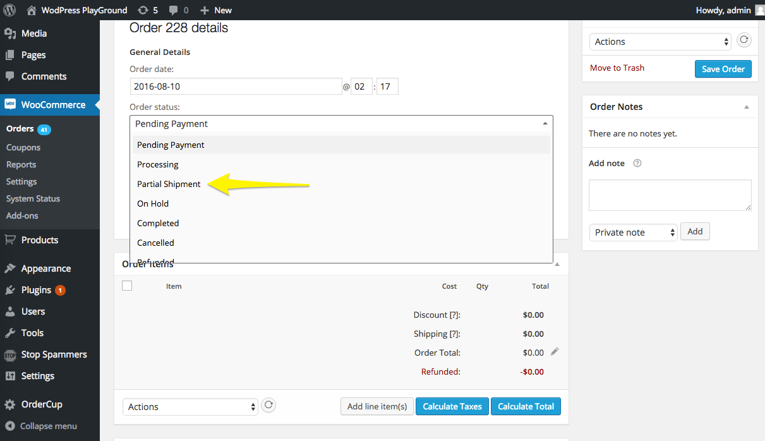This screenshot has height=441, width=765.
Task: Click the Settings sliders icon
Action: pyautogui.click(x=9, y=376)
